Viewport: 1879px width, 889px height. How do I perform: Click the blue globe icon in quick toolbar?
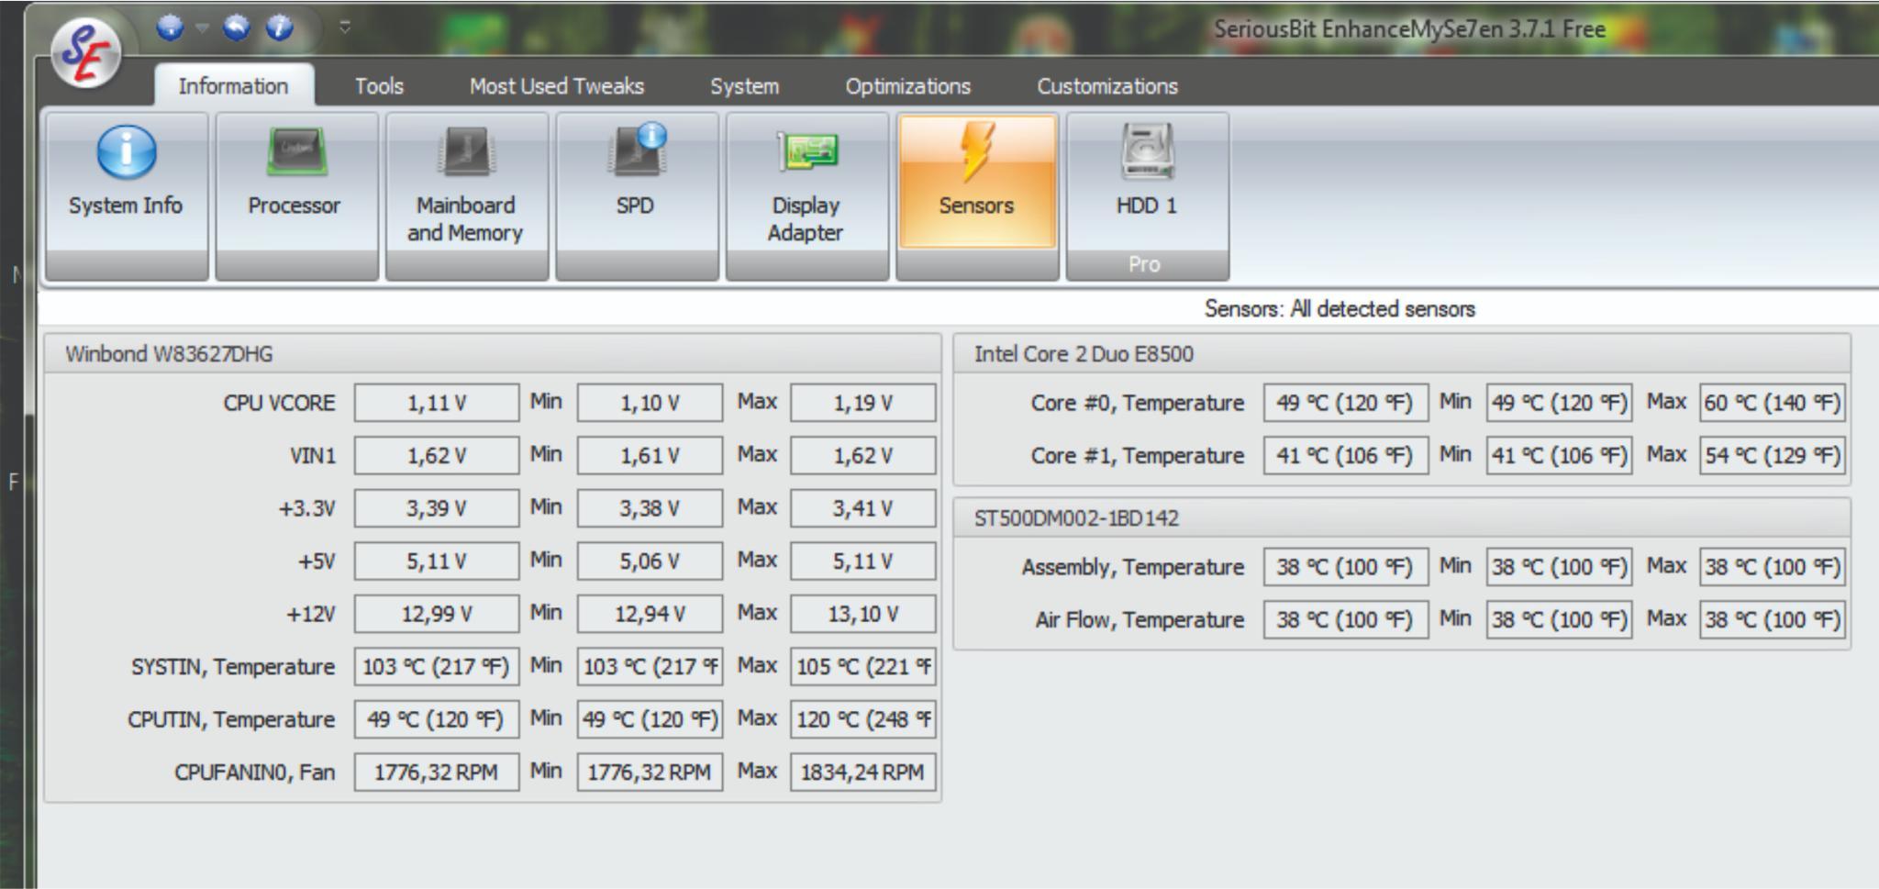click(x=170, y=28)
